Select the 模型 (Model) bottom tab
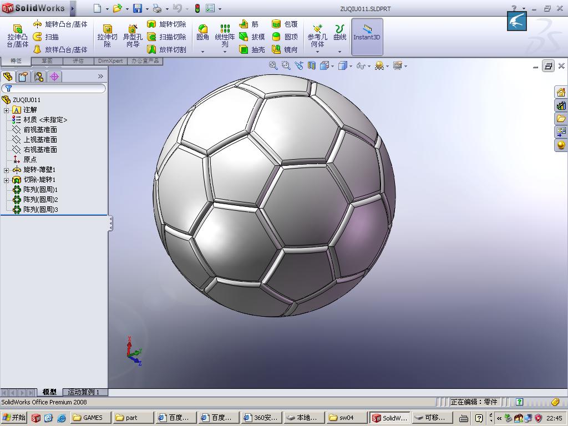The image size is (568, 426). pos(49,392)
